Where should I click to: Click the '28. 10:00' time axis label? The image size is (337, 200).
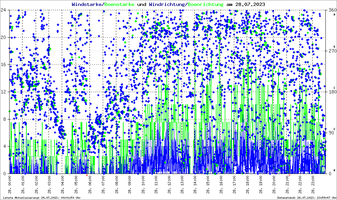click(x=143, y=184)
